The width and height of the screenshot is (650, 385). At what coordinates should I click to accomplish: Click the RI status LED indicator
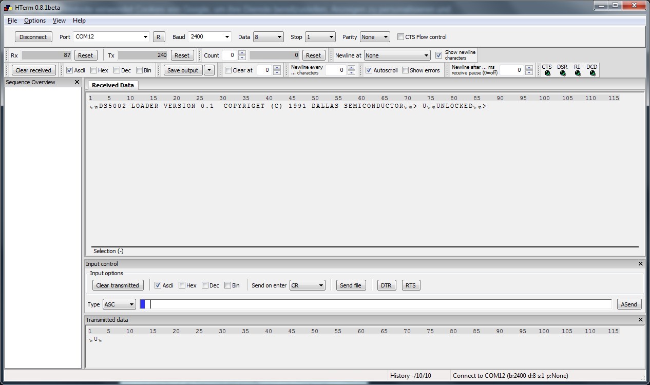(x=578, y=73)
